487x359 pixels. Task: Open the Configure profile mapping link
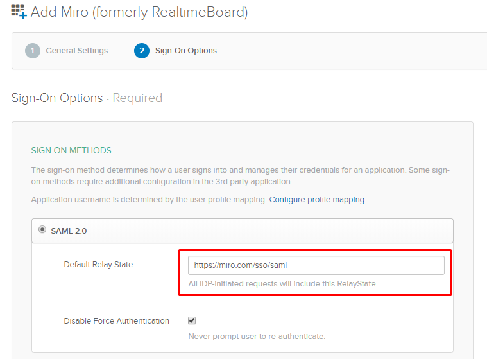(316, 200)
